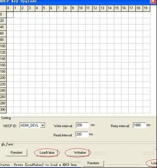Viewport: 157px width, 168px height.
Task: Select row header 220
Action: click(x=3, y=84)
